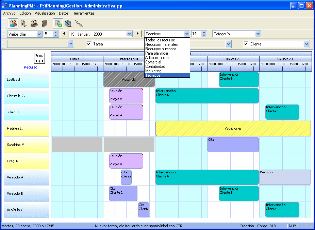
Task: Open the Categoría dropdown
Action: coord(258,34)
